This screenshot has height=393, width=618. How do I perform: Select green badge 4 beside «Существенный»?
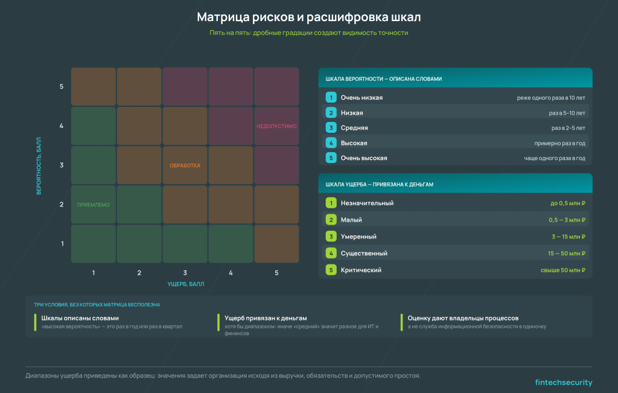click(x=331, y=253)
